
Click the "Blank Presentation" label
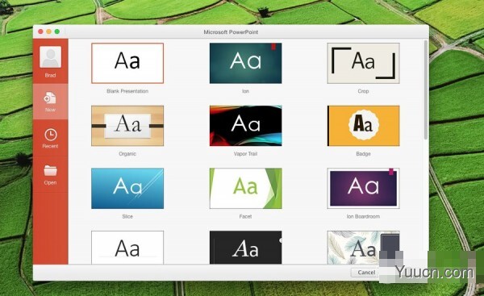click(127, 91)
